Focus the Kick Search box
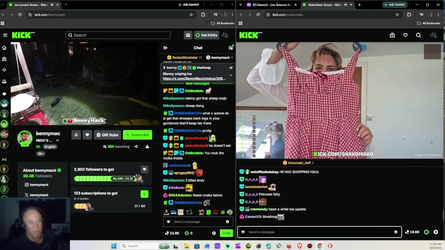Screen dimensions: 445x250 (x=118, y=35)
